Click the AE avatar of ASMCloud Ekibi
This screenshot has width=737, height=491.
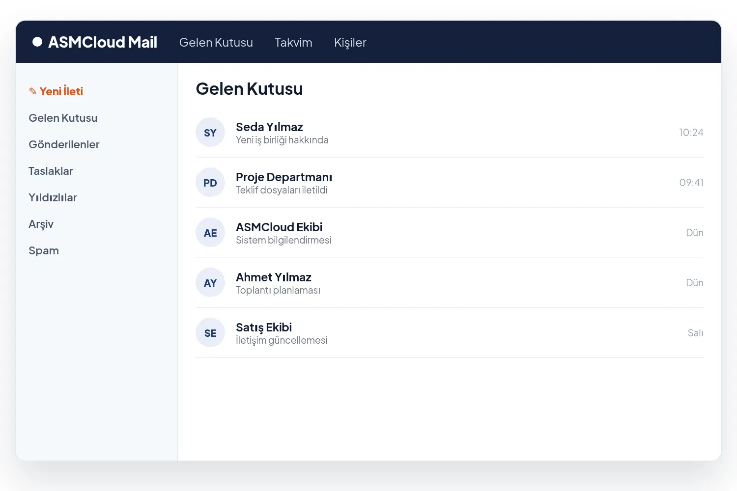210,233
